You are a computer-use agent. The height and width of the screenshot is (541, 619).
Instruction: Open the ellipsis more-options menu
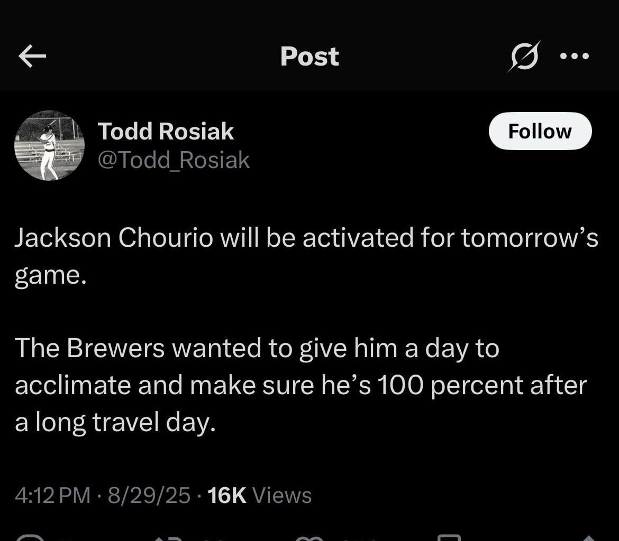pyautogui.click(x=575, y=56)
